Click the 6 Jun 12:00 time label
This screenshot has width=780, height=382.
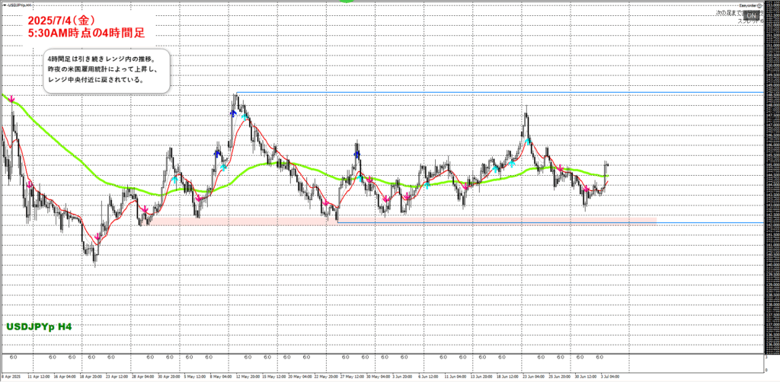(428, 377)
